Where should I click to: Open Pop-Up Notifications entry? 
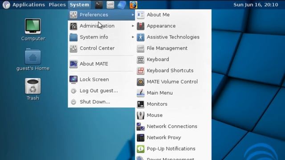point(173,149)
